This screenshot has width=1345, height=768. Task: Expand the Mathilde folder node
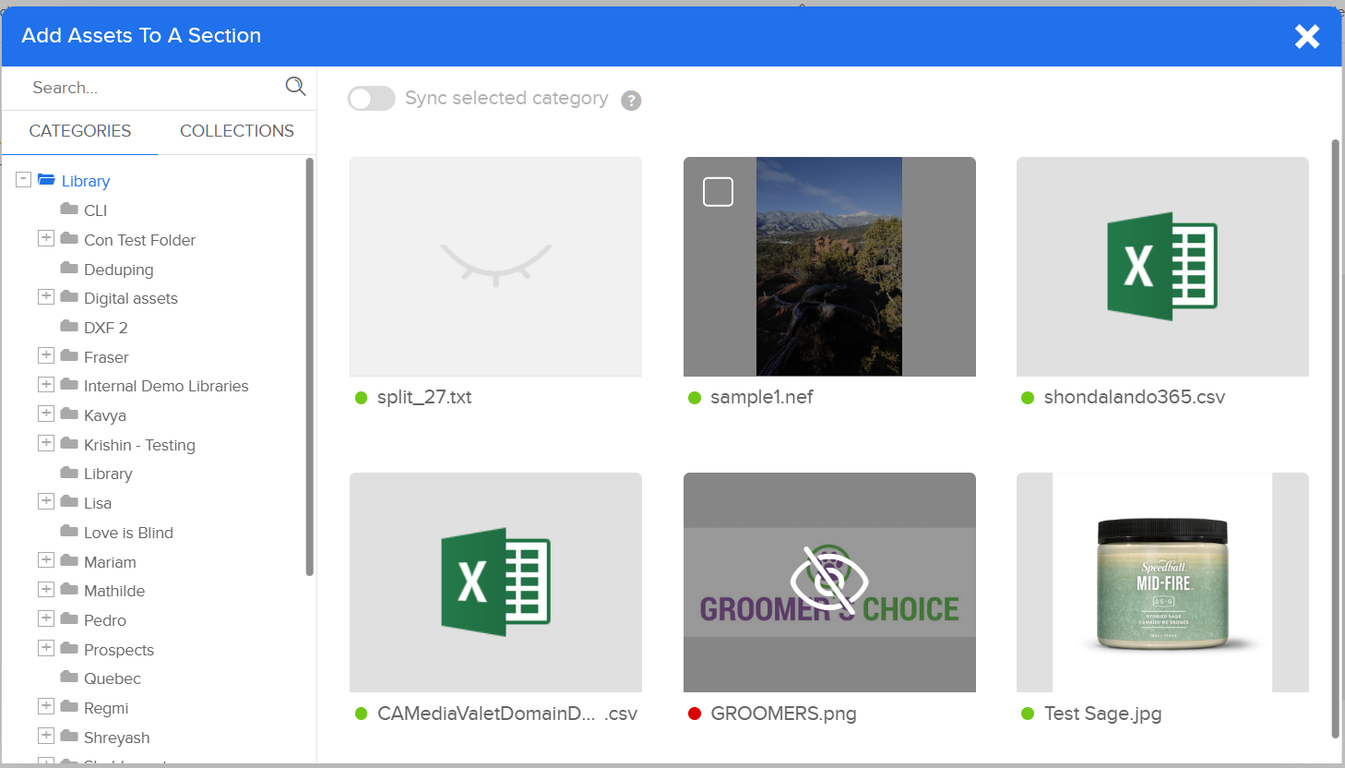46,589
